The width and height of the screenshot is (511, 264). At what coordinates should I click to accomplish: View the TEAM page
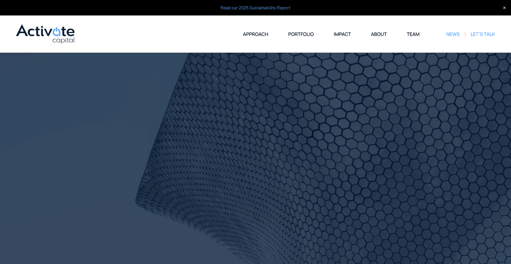coord(413,34)
